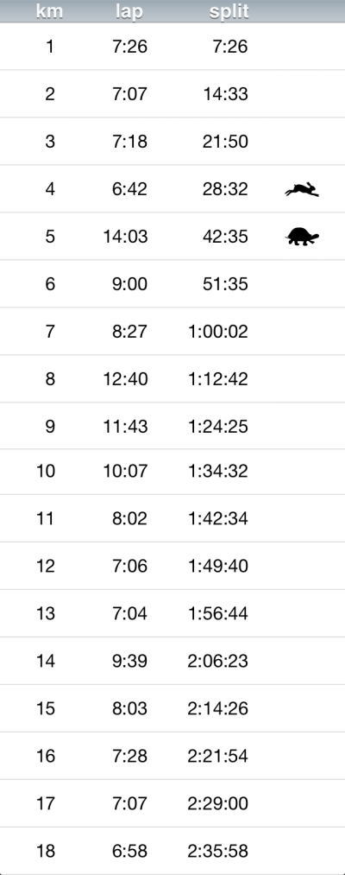Open the km 1 row

click(x=172, y=47)
